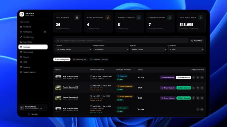Screen dimensions: 227x127
Task: Click the Buy Vehicles car icon
Action: [x=21, y=42]
